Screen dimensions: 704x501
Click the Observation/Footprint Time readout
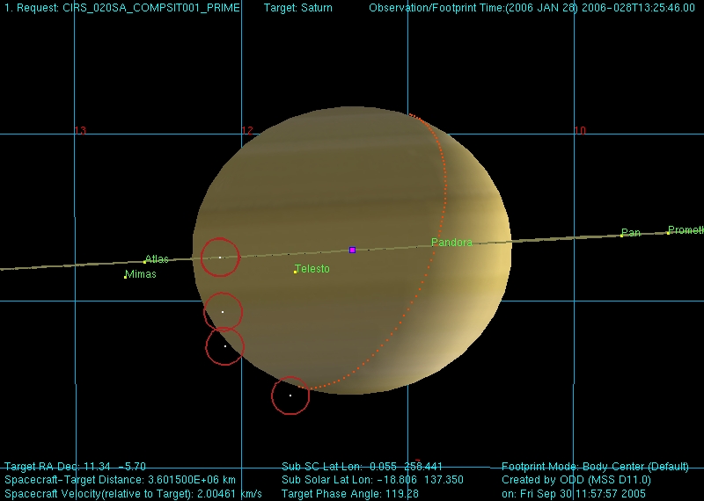click(532, 8)
